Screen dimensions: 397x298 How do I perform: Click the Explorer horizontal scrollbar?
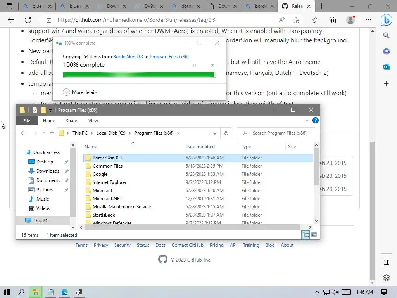192,227
